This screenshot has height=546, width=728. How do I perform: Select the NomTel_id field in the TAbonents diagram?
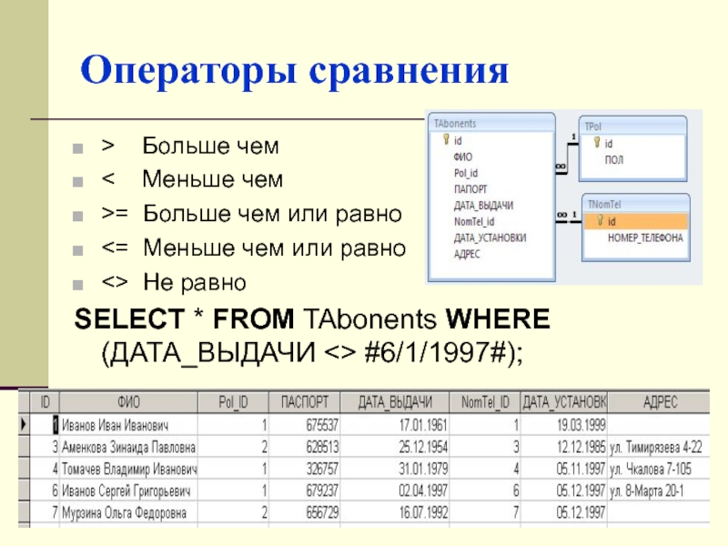tap(474, 221)
